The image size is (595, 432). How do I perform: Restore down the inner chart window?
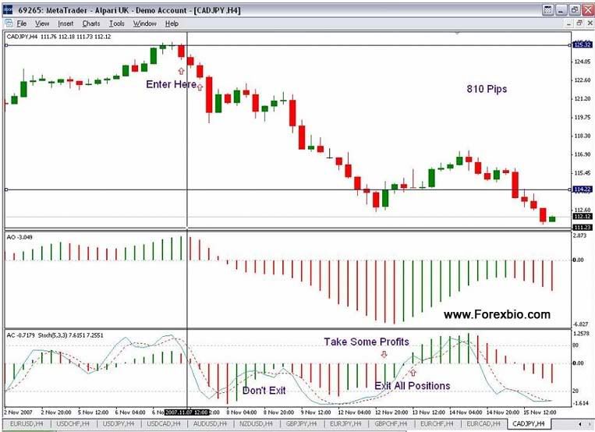pyautogui.click(x=579, y=23)
